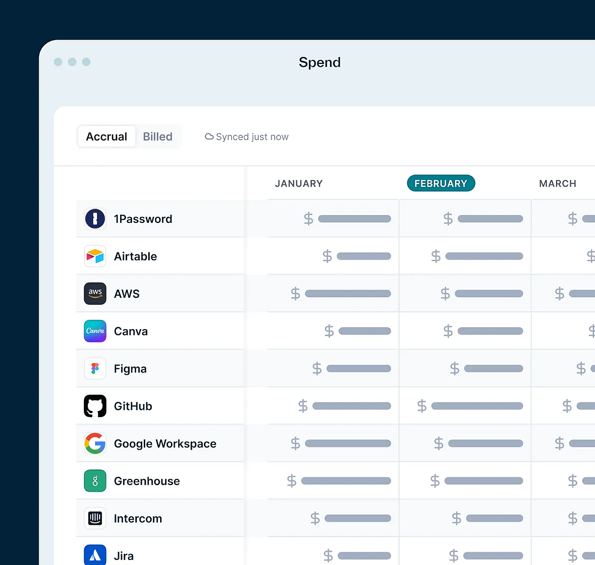Viewport: 595px width, 565px height.
Task: Select 1Password February spend cell
Action: coord(465,219)
